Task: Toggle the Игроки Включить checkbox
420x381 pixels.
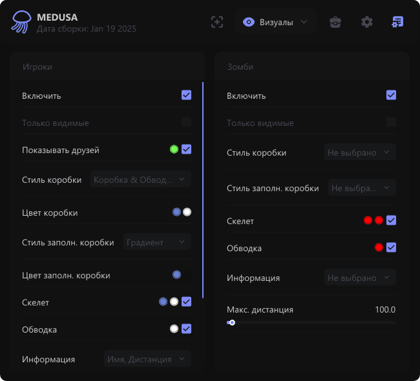Action: (186, 96)
